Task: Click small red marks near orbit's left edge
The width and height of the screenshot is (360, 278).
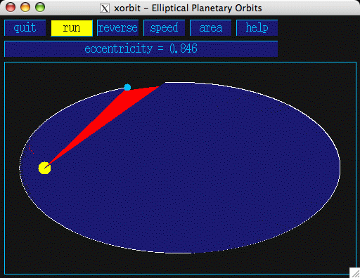Action: pyautogui.click(x=32, y=150)
